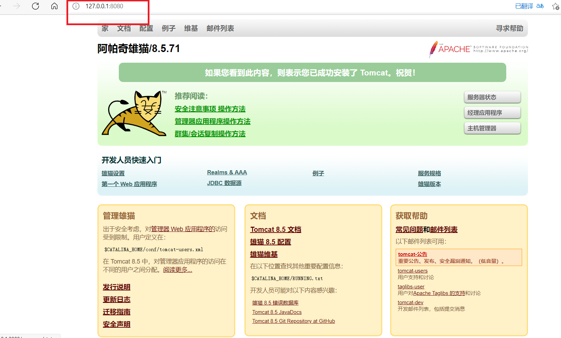Open the 雄猫版本 link

tap(429, 184)
